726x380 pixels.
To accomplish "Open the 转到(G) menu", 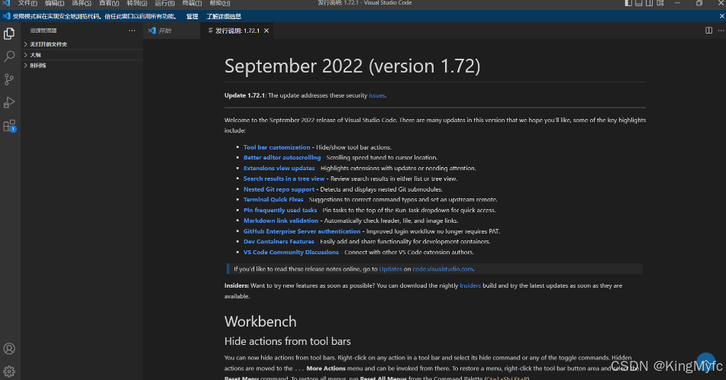I will pos(137,3).
